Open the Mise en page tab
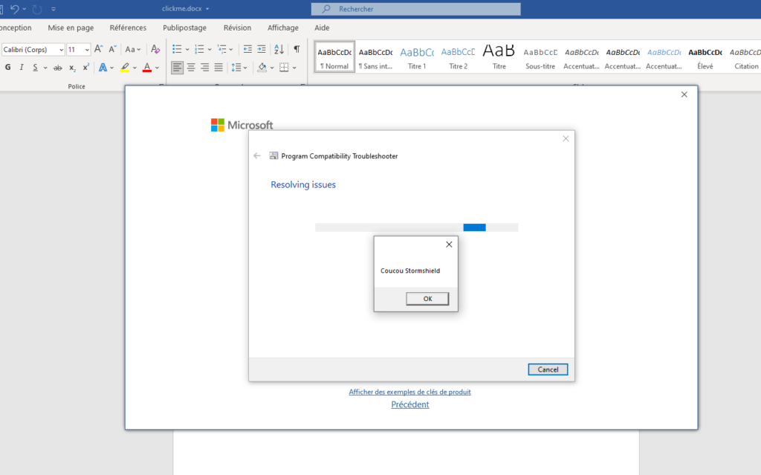761x475 pixels. coord(71,28)
